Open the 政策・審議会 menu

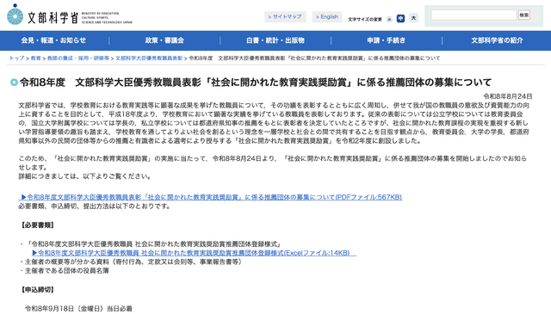pos(164,40)
